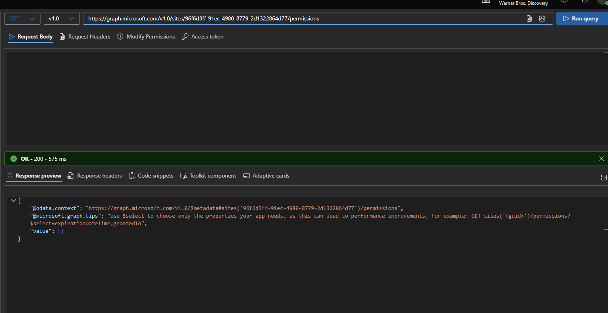The width and height of the screenshot is (608, 313).
Task: Open the Modify Permissions tab
Action: click(x=146, y=36)
